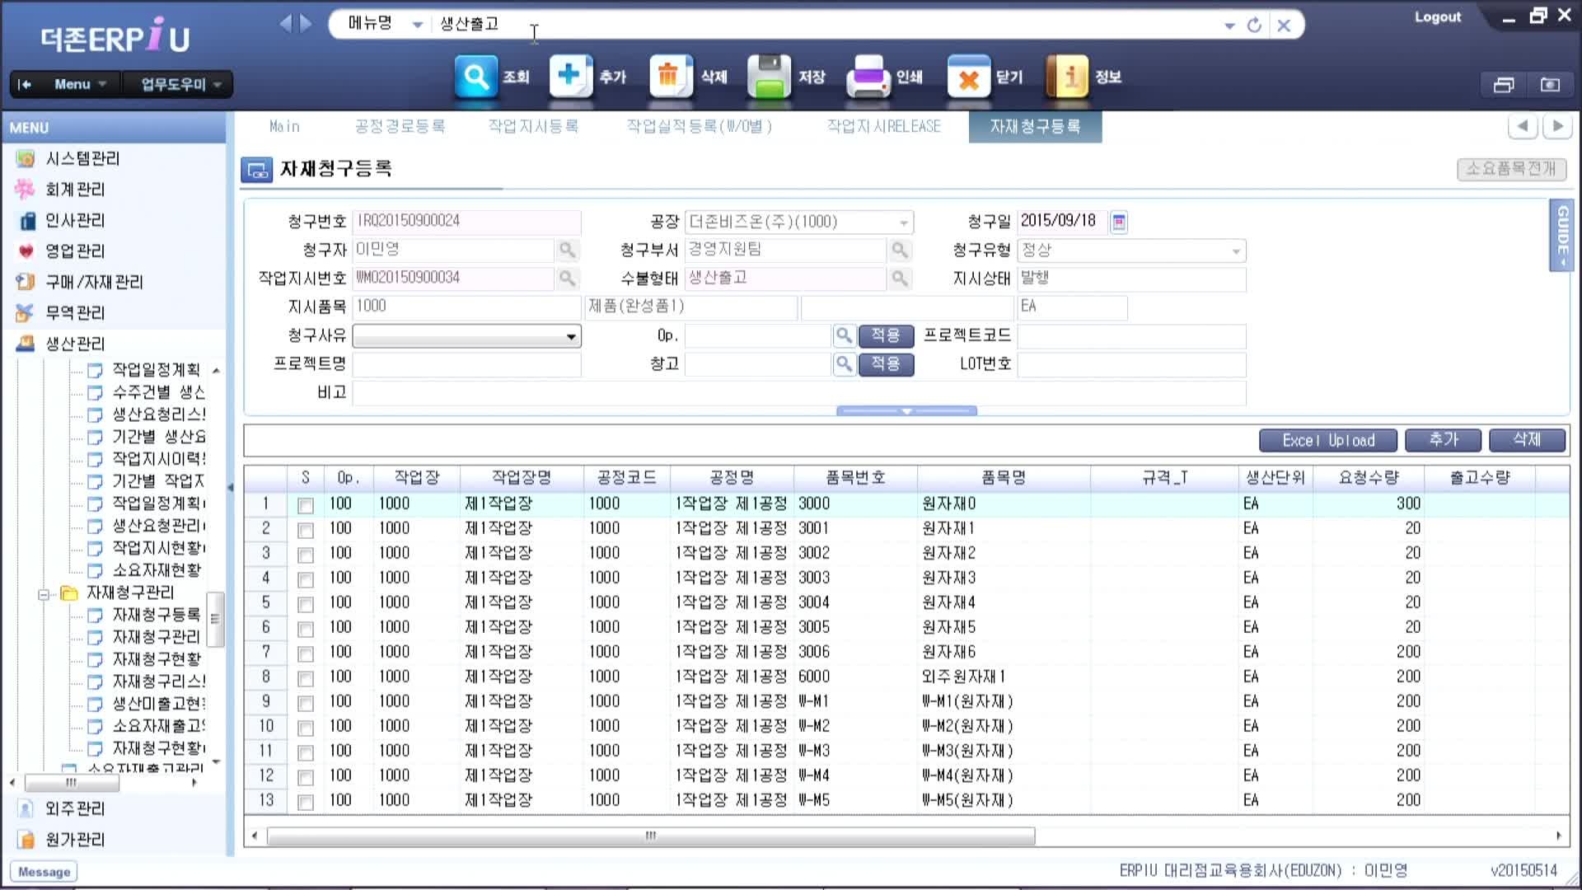Click the 조회 search toolbar icon

pyautogui.click(x=476, y=77)
